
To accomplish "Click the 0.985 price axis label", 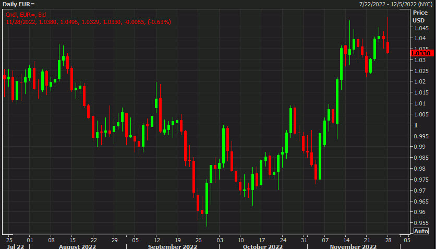I will 421,158.
